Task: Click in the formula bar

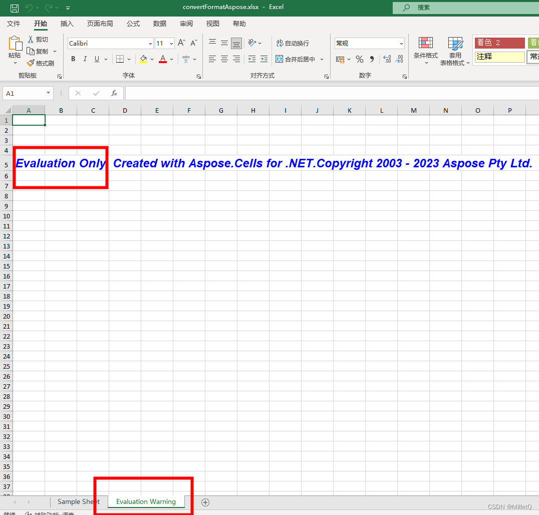Action: pyautogui.click(x=332, y=93)
